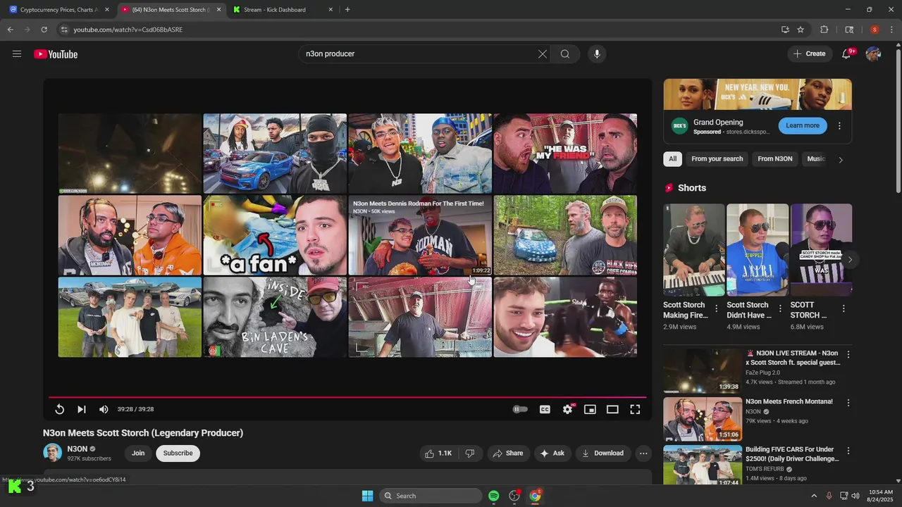
Task: Open the YouTube hamburger guide menu
Action: click(17, 54)
